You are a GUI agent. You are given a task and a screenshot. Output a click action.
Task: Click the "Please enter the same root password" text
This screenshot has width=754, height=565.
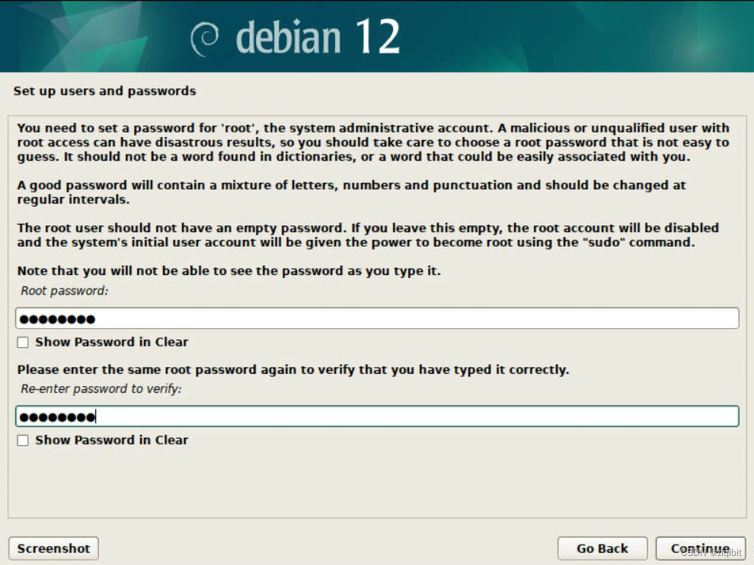pyautogui.click(x=292, y=370)
